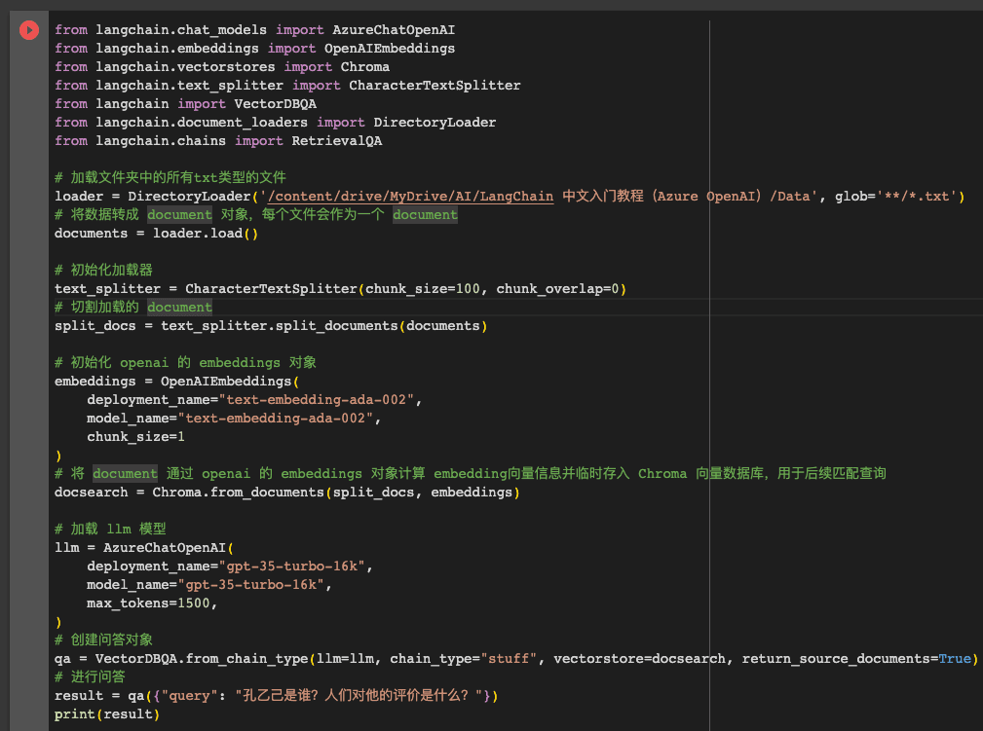Click the comment '# 创建问答对象'
The height and width of the screenshot is (731, 983).
coord(103,640)
